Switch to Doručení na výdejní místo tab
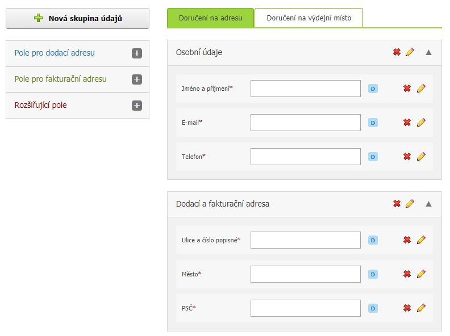The image size is (450, 336). 309,18
